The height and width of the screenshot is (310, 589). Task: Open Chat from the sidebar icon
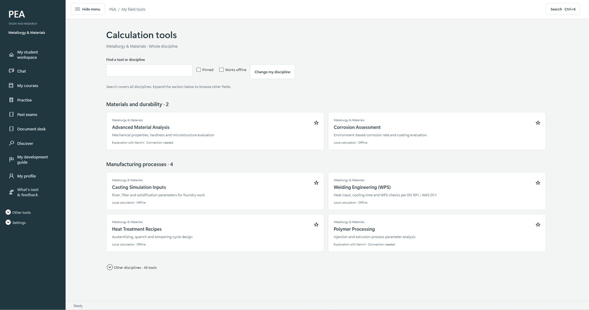coord(11,71)
